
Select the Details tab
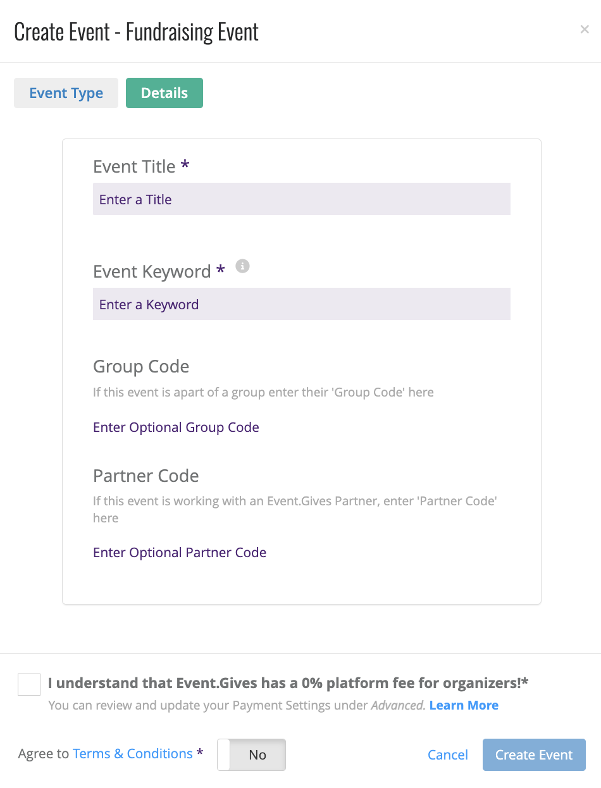coord(164,93)
